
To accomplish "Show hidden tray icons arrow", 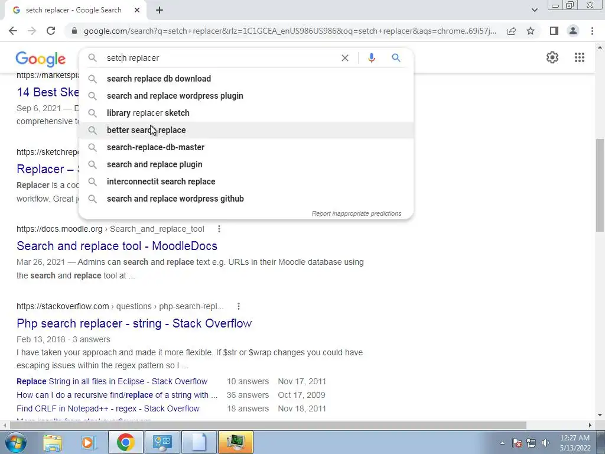I will click(x=502, y=443).
